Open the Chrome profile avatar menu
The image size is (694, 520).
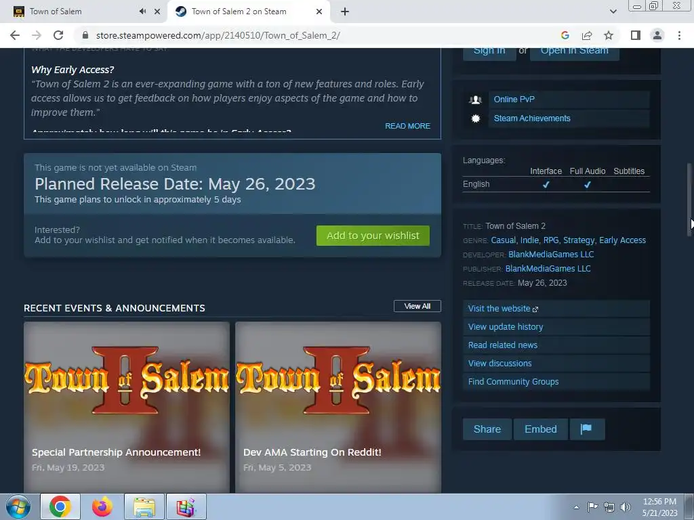pyautogui.click(x=657, y=35)
